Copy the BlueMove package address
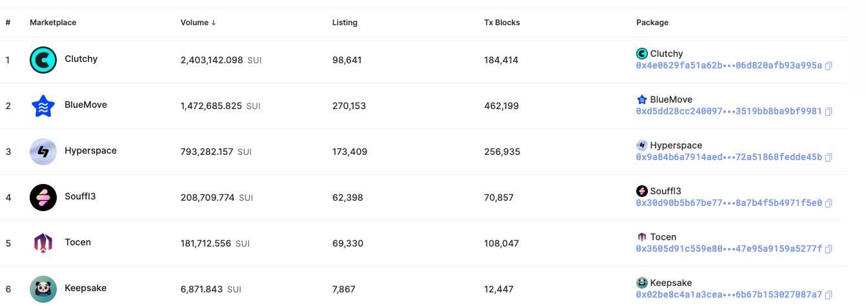 [x=829, y=112]
